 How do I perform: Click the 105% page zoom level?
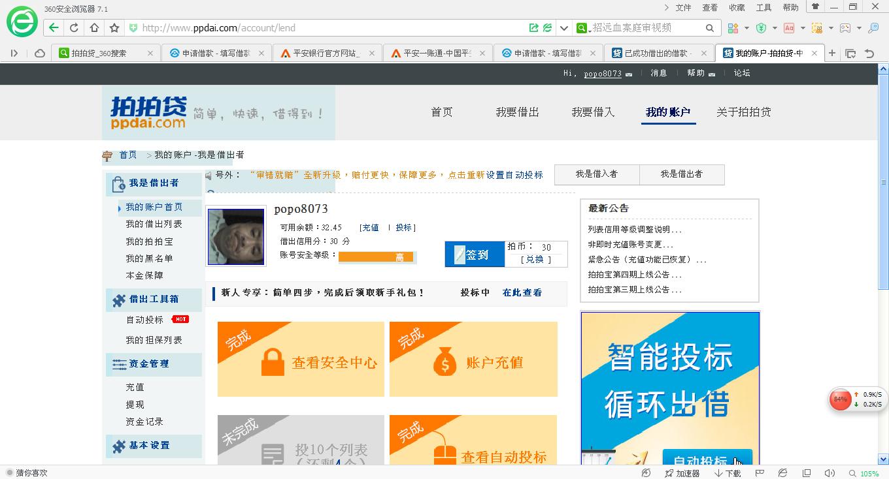[869, 474]
